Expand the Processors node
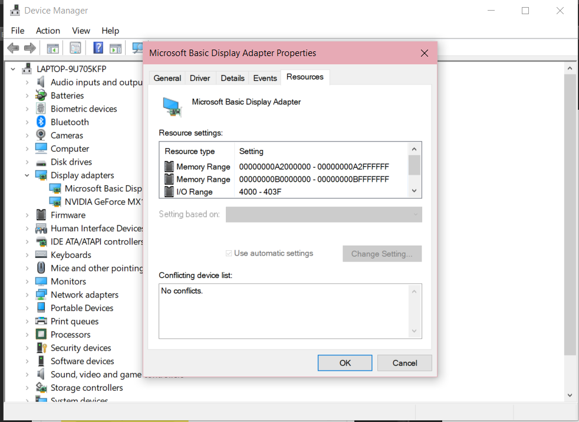The image size is (579, 422). point(27,335)
